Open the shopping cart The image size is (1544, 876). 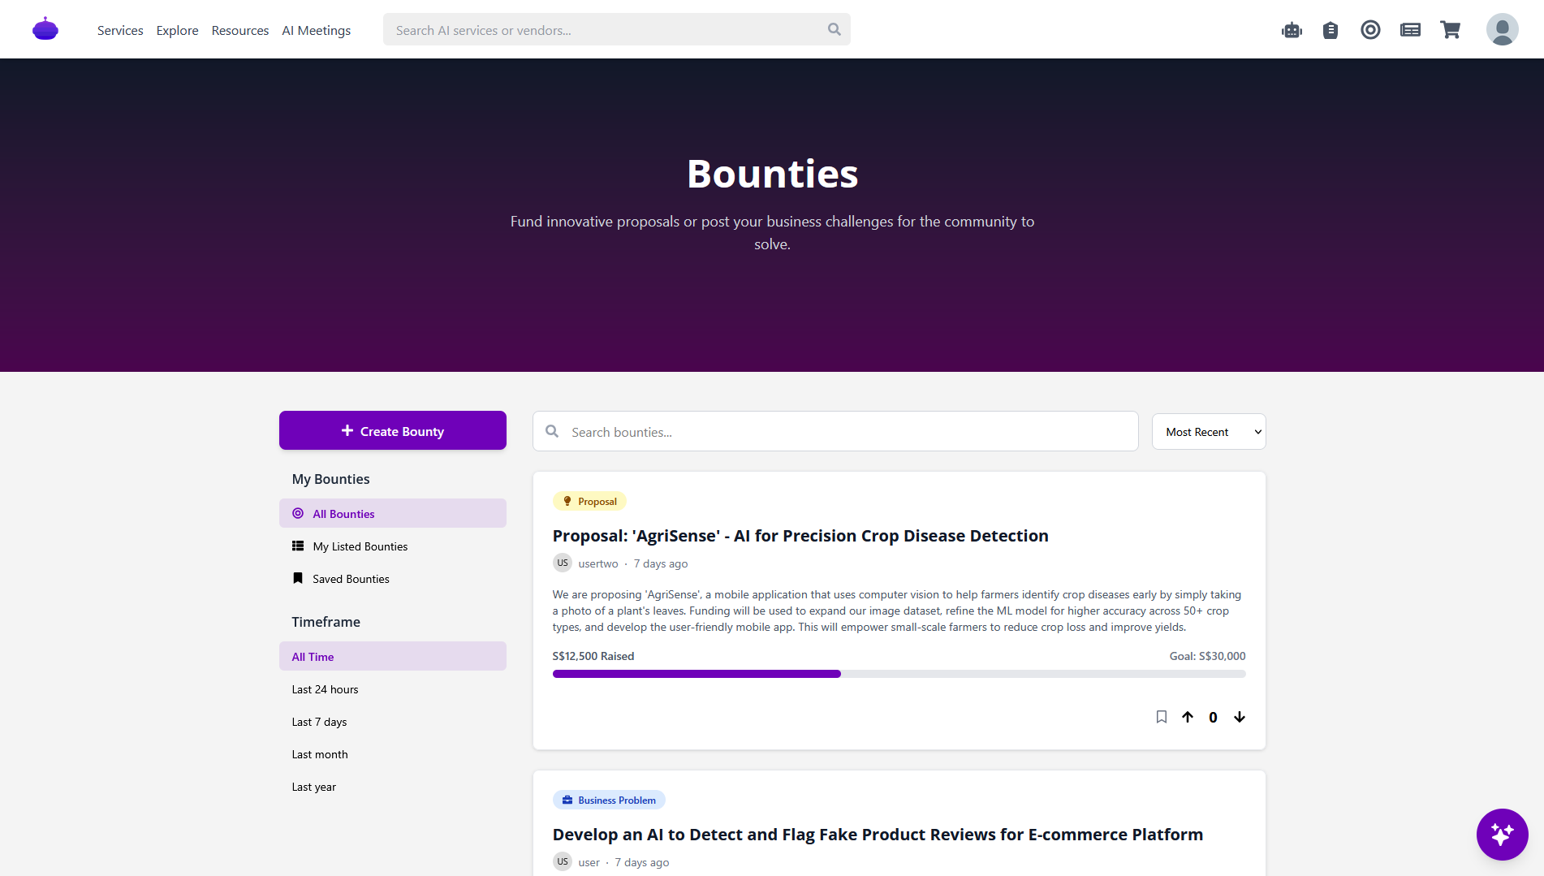pos(1451,29)
